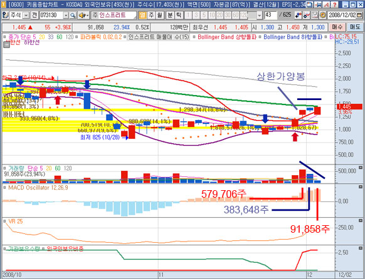This screenshot has width=365, height=279.
Task: Click the 매수 buy button
Action: [337, 27]
